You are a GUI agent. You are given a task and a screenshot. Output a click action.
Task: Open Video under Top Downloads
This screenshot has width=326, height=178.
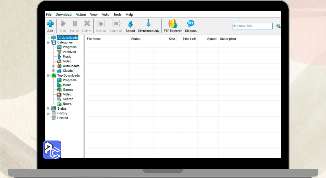67,94
